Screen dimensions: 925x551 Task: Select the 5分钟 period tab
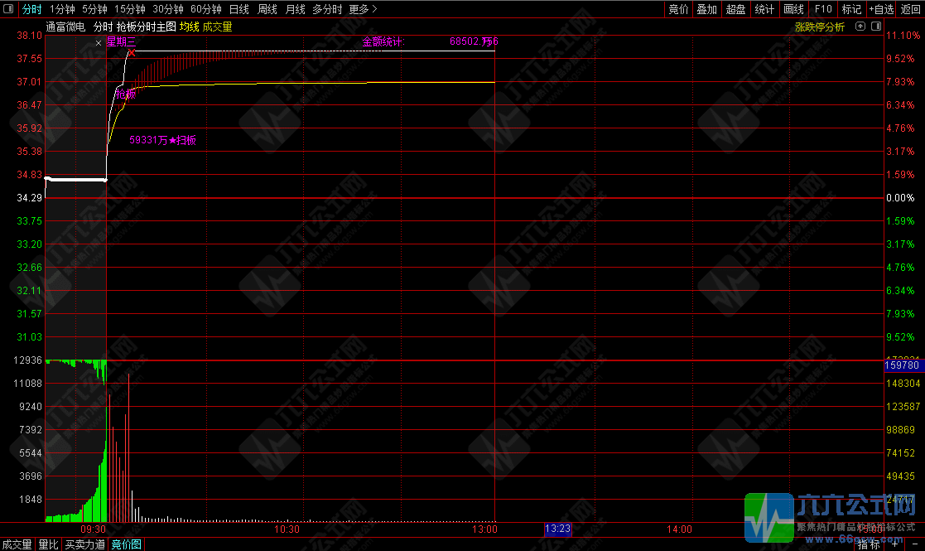coord(94,9)
